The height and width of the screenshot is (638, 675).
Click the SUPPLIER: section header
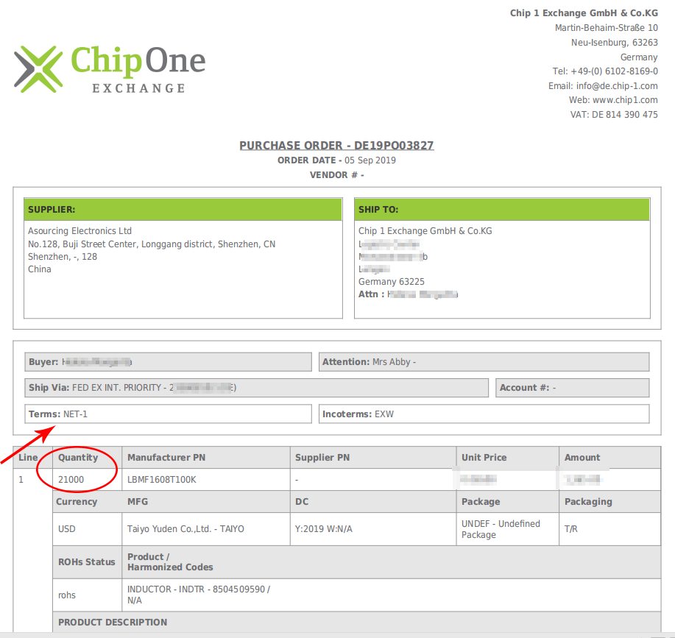pyautogui.click(x=183, y=210)
